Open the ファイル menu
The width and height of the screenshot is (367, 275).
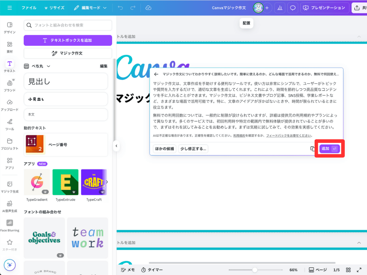29,8
